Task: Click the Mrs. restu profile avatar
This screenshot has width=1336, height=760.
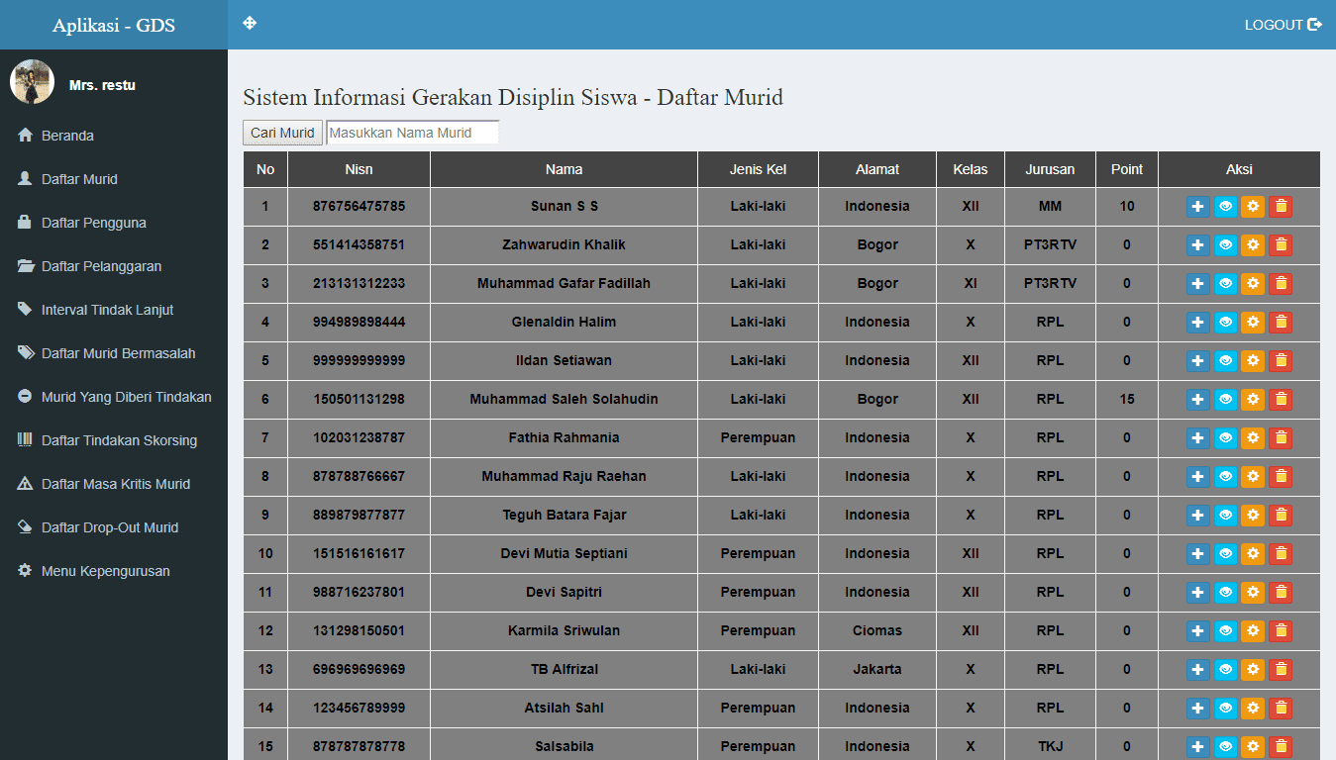Action: (32, 82)
